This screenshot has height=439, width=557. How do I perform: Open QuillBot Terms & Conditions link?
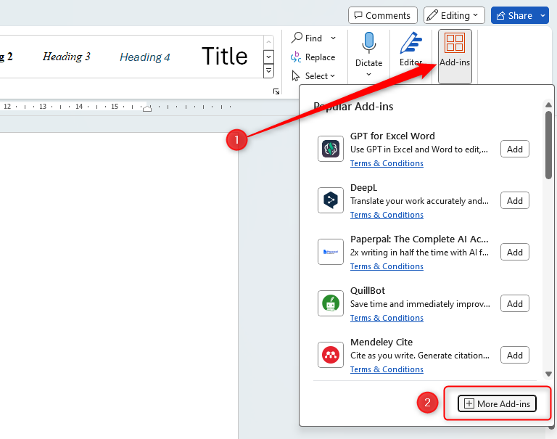(387, 318)
